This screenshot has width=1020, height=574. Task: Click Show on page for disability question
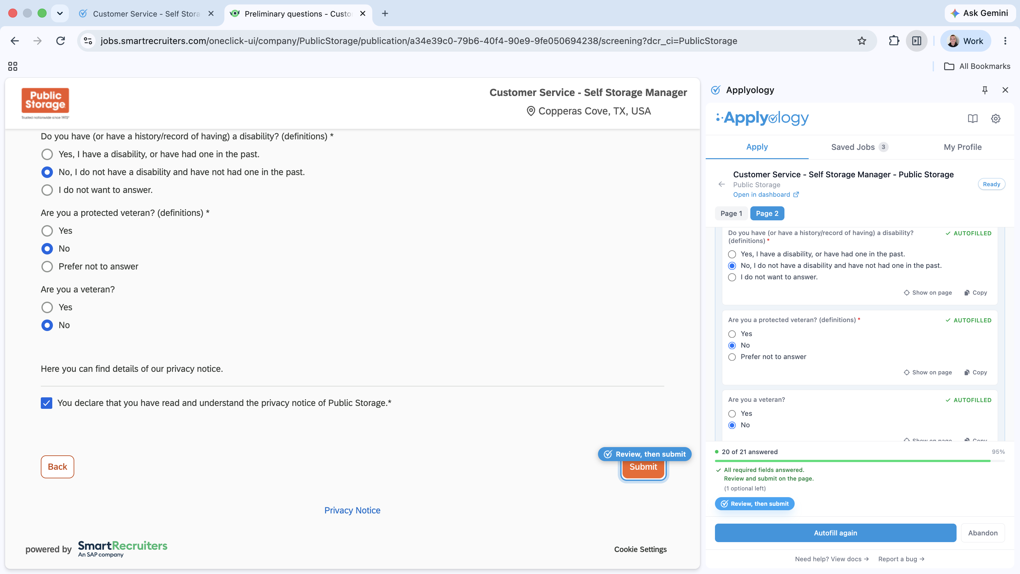928,293
